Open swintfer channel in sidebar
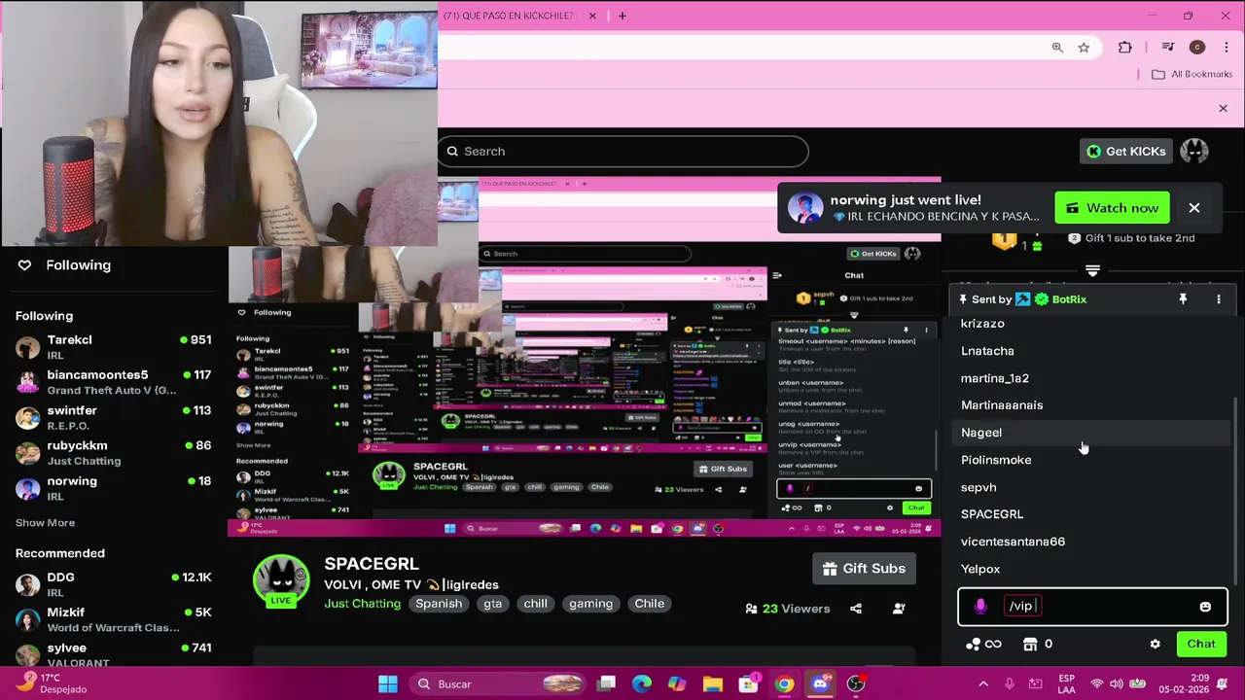The image size is (1245, 700). pos(113,418)
